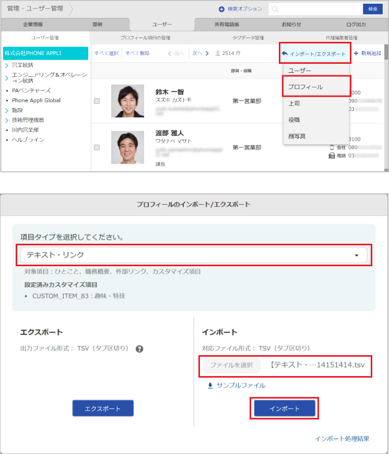Click the next page chevron 次へ

click(x=207, y=53)
